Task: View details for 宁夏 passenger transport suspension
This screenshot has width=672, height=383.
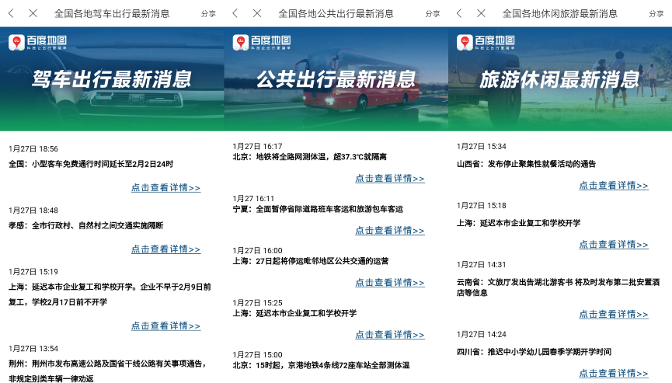Action: 389,231
